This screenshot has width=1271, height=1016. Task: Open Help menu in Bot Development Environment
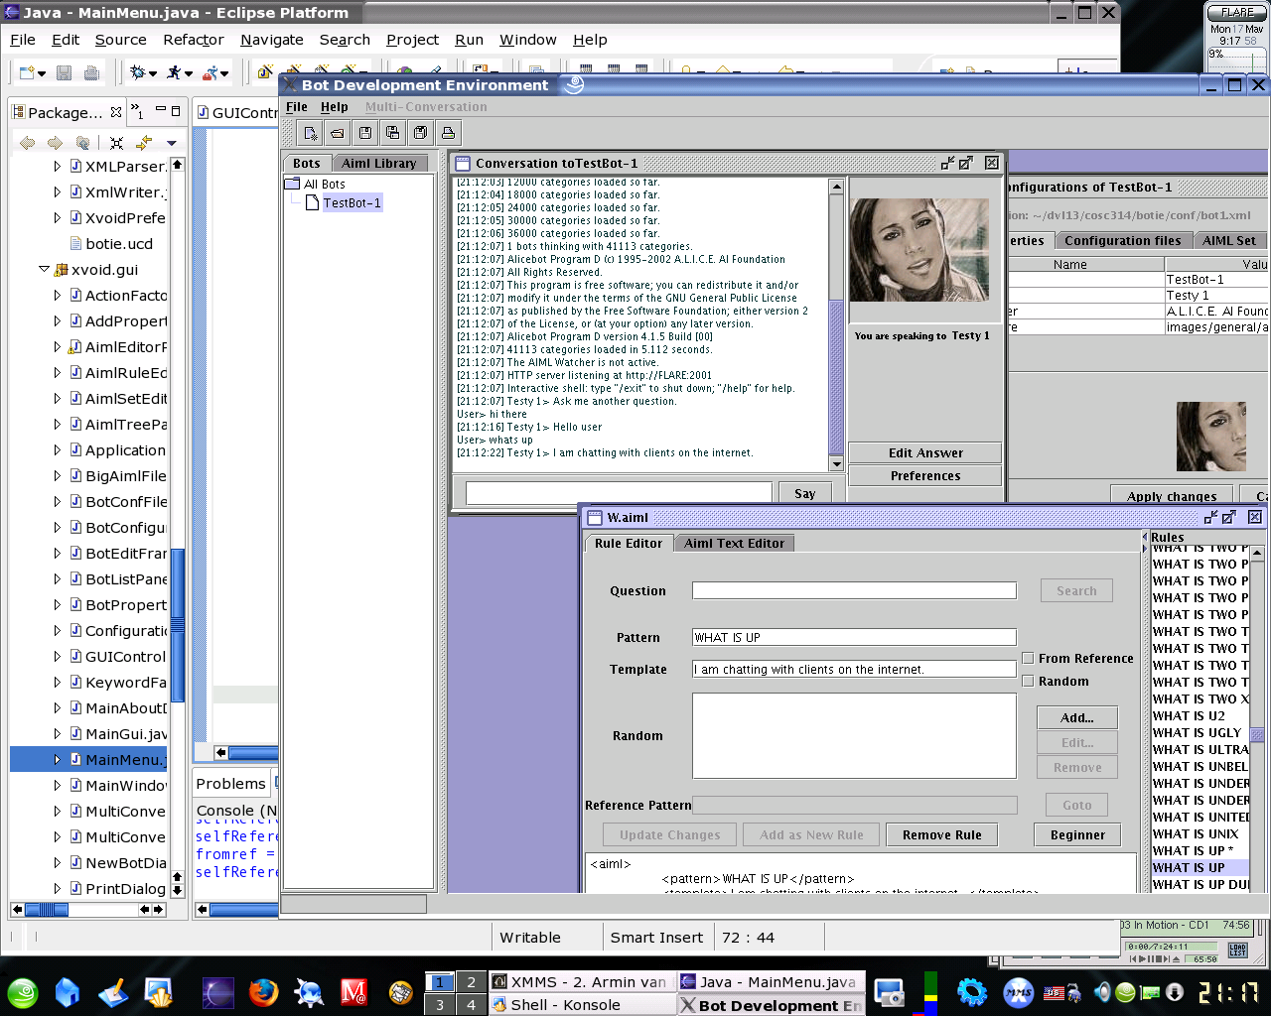point(335,107)
